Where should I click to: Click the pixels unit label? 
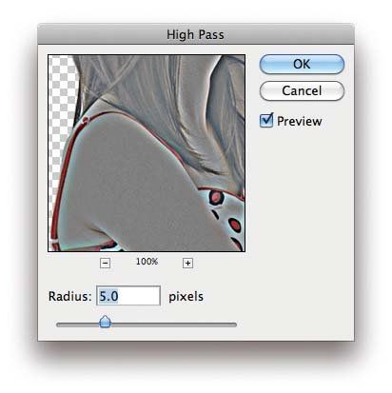[x=186, y=297]
